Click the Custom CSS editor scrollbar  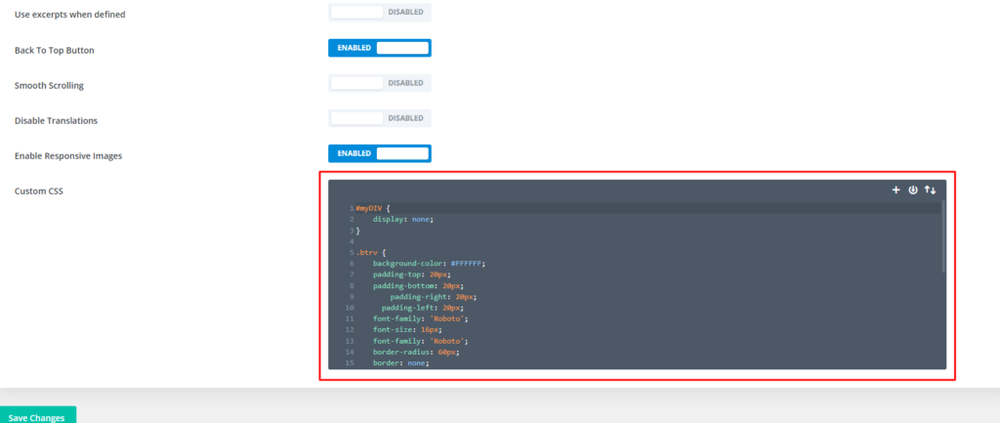coord(942,236)
